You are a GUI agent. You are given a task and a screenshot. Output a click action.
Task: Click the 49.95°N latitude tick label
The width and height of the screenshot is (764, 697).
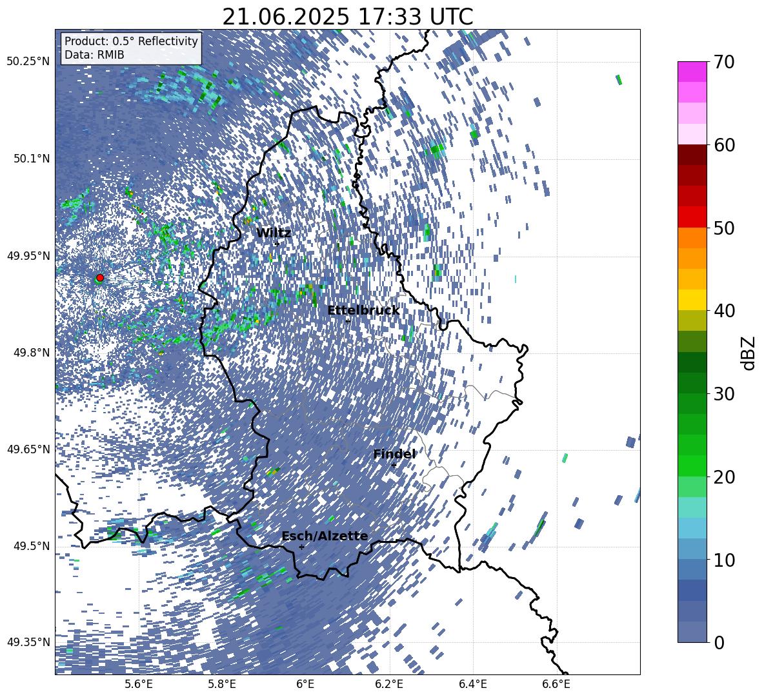(x=28, y=255)
